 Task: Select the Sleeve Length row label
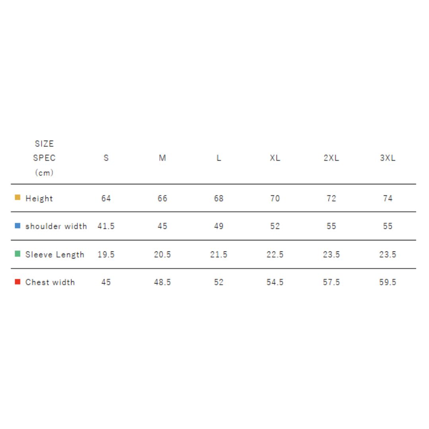tap(55, 255)
